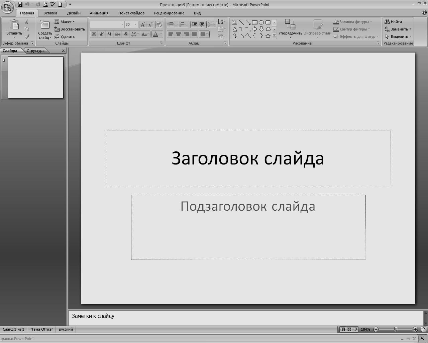Viewport: 428px width, 343px height.
Task: Toggle bold Ж formatting
Action: coord(94,34)
